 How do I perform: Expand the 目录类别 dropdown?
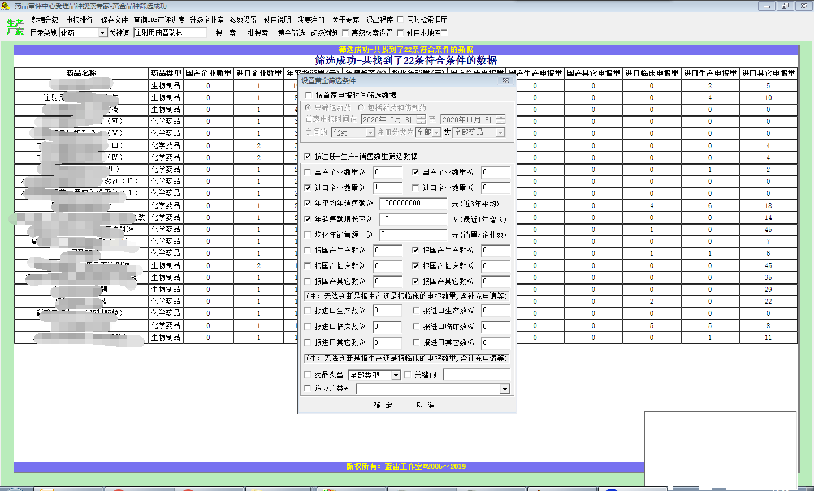(x=103, y=33)
